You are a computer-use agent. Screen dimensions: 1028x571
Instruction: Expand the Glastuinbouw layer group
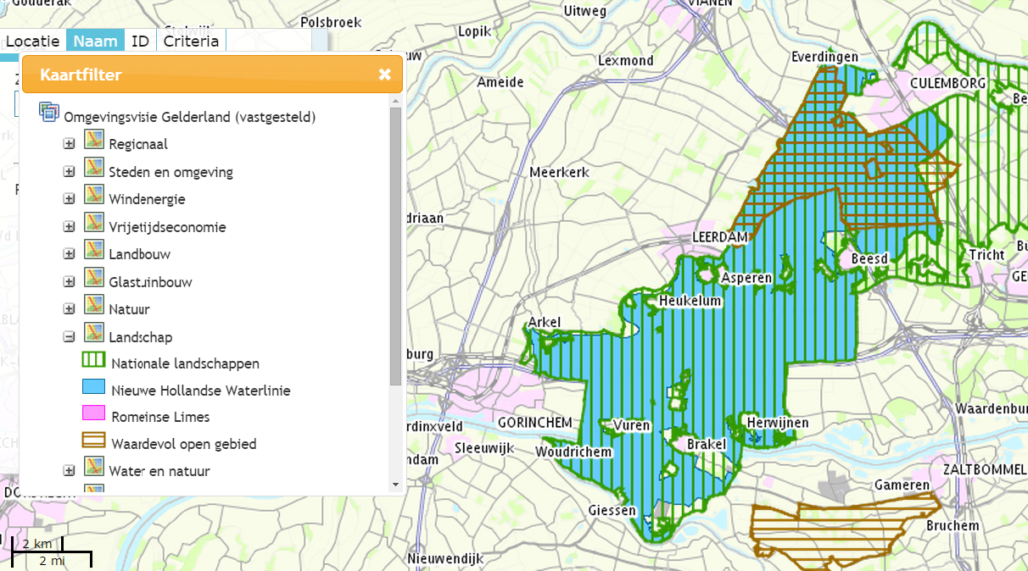(x=69, y=280)
